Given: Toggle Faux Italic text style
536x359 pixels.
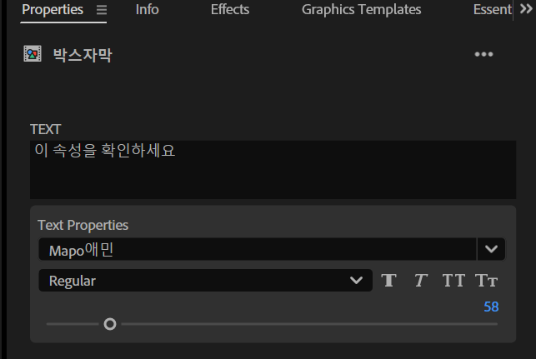Looking at the screenshot, I should tap(421, 281).
